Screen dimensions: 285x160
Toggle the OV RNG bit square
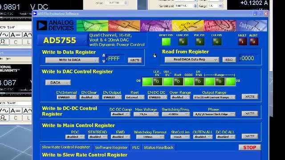point(199,82)
